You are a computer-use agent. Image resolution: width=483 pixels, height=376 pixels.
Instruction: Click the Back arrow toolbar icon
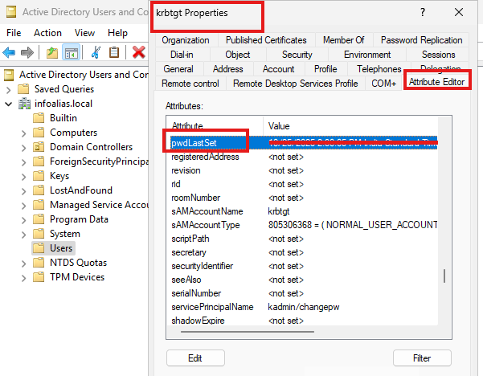[x=10, y=52]
